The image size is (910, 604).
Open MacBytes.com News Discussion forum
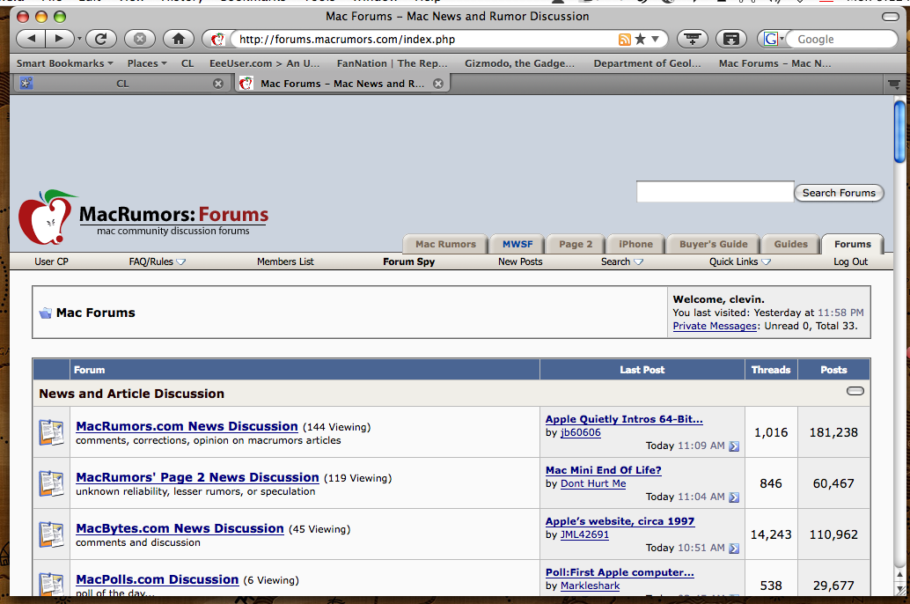point(180,528)
